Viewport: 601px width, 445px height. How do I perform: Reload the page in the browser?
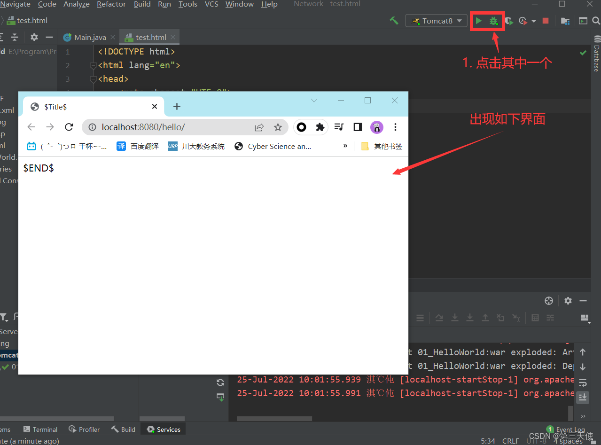coord(69,127)
